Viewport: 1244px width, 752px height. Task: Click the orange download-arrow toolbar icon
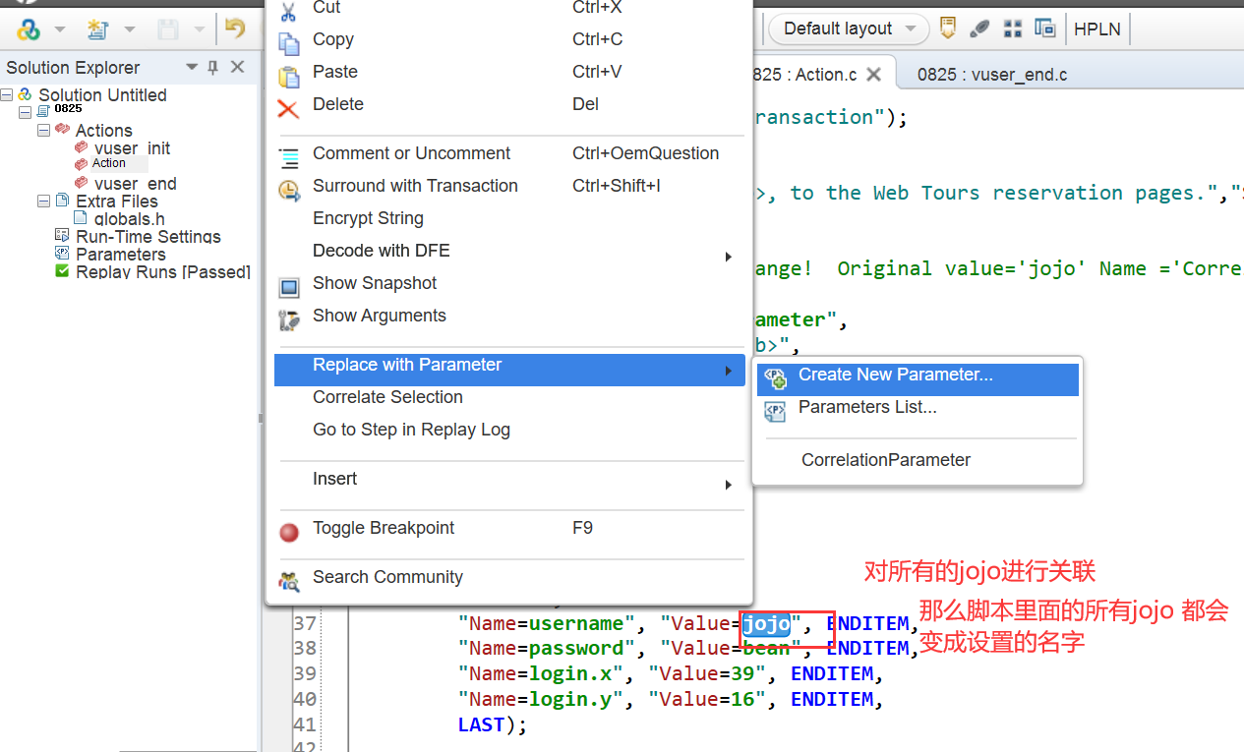pos(947,28)
